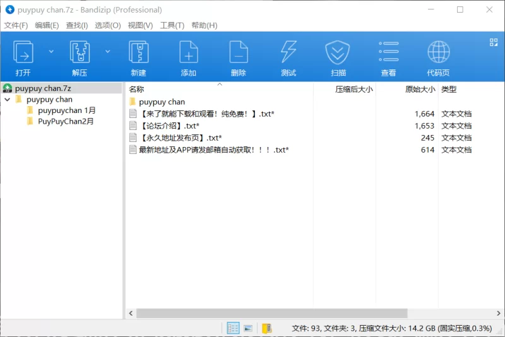Open the 编辑(E) menu
505x337 pixels.
pos(47,25)
